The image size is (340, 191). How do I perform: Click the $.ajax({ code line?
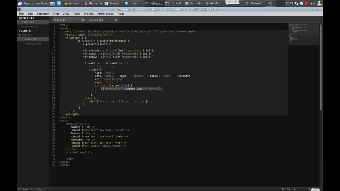pyautogui.click(x=95, y=70)
